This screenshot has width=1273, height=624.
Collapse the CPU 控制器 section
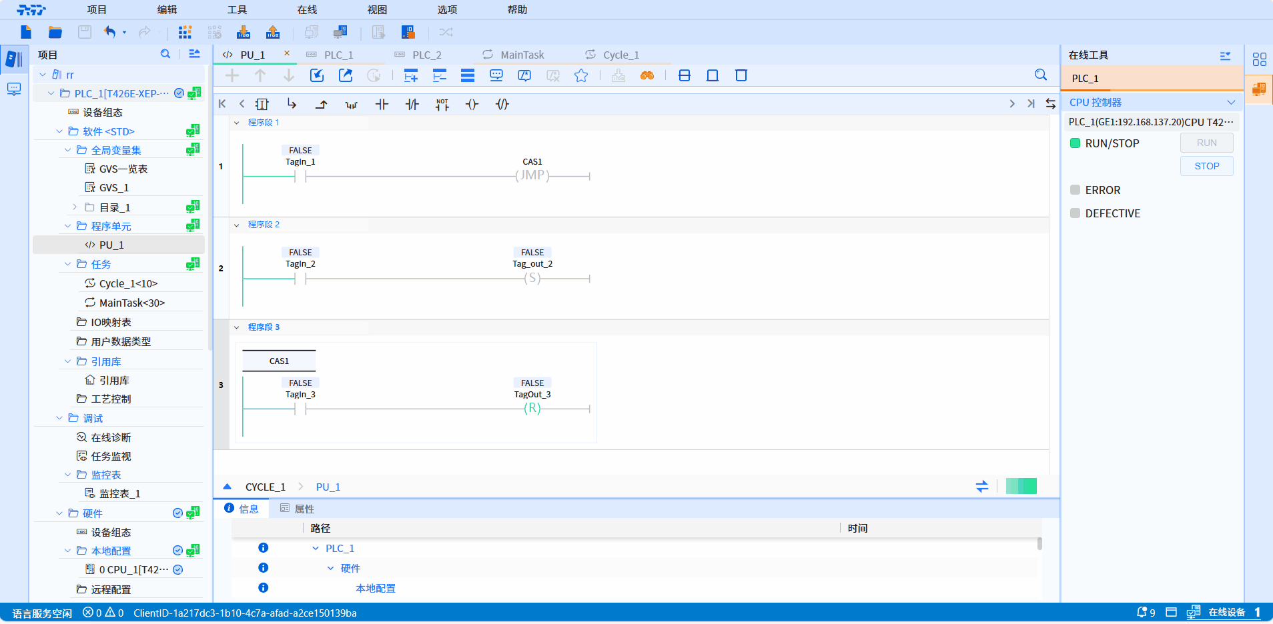pyautogui.click(x=1231, y=102)
